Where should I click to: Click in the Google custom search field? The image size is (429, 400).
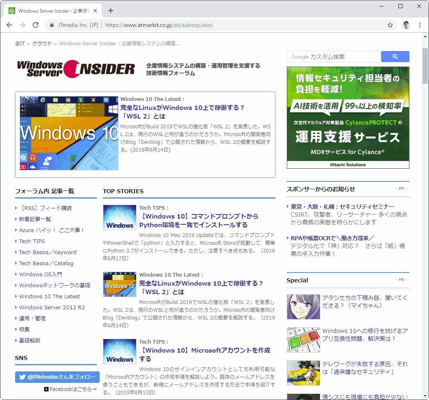[x=333, y=57]
